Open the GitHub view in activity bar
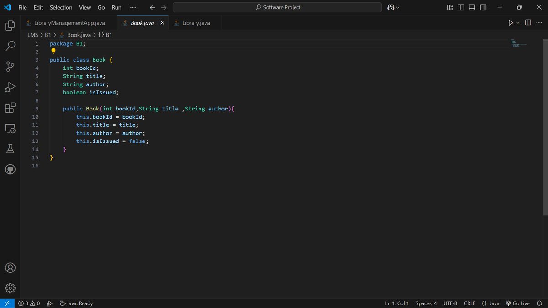 [10, 169]
